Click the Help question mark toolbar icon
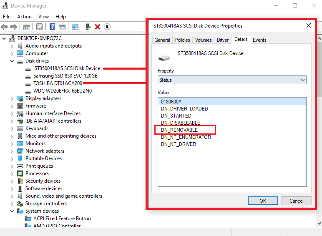The image size is (322, 236). [x=53, y=27]
